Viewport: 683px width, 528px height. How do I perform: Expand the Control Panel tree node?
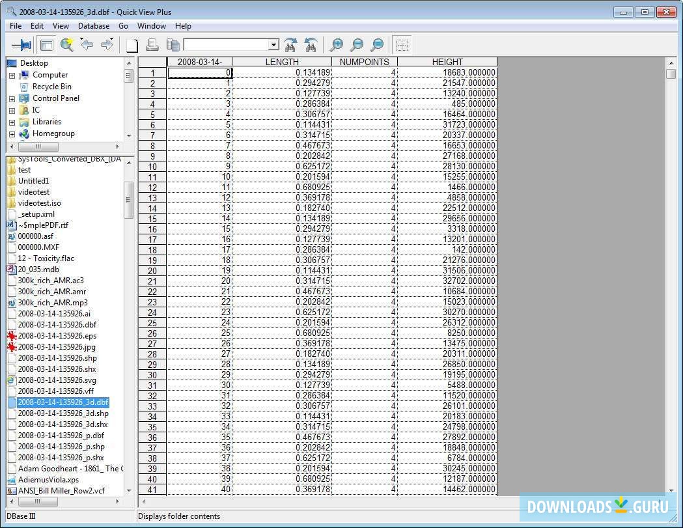click(12, 99)
